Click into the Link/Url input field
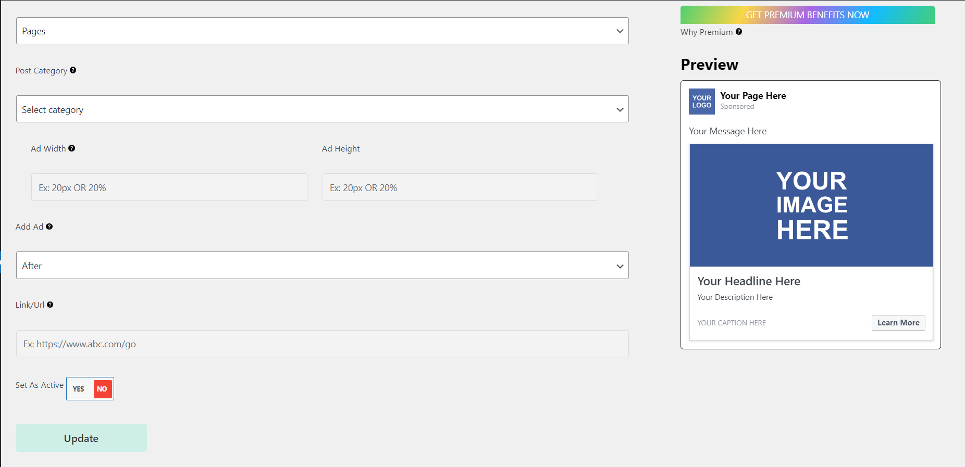This screenshot has height=467, width=965. point(323,344)
